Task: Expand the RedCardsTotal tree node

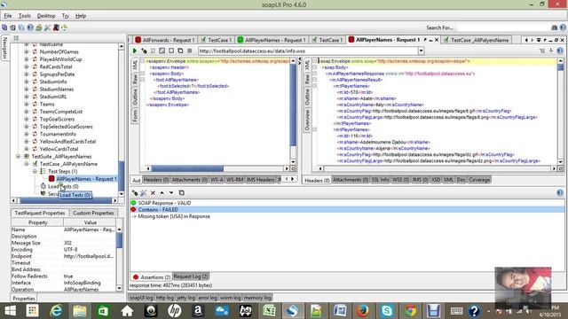Action: coord(26,67)
